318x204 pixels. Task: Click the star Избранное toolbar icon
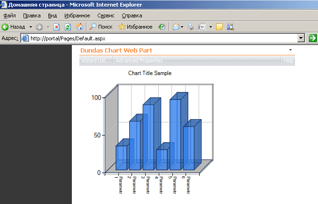(x=122, y=27)
